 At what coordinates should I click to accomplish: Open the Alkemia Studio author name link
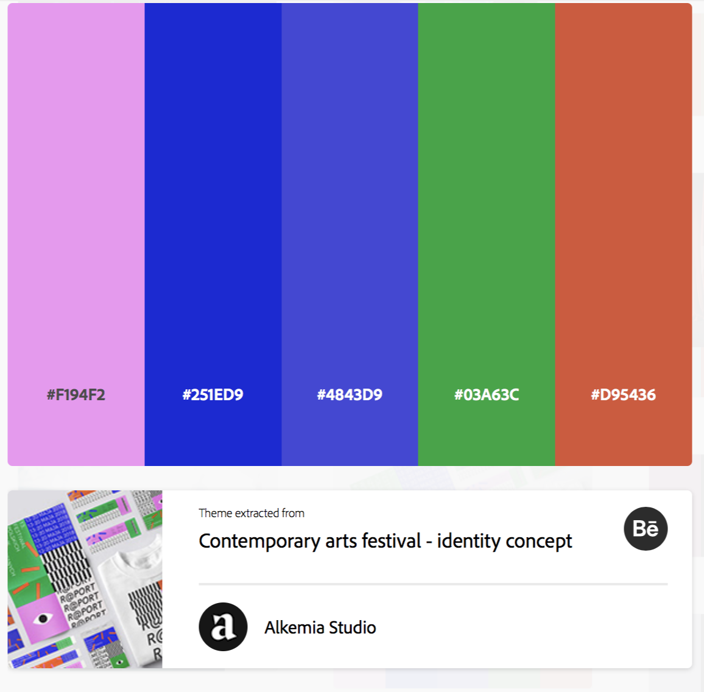[x=320, y=627]
